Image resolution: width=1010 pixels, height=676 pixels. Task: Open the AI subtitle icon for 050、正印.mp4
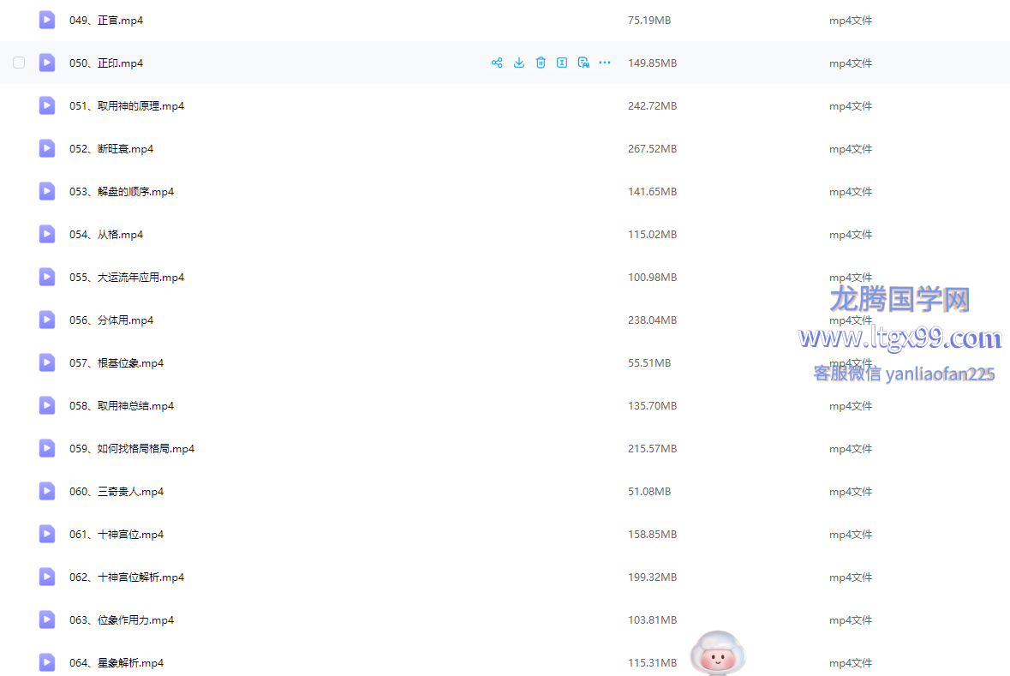click(x=583, y=63)
